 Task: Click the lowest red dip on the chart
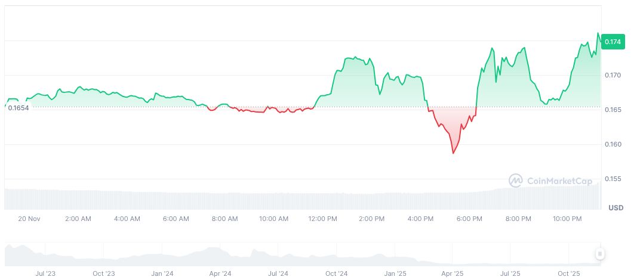coord(453,153)
